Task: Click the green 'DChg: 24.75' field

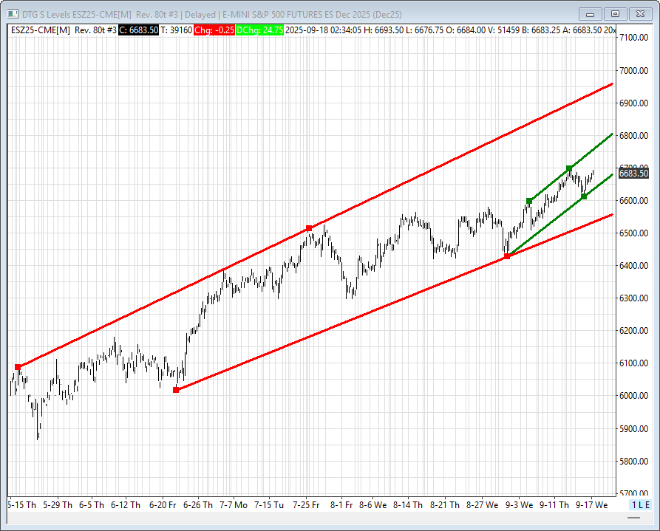Action: (x=259, y=30)
